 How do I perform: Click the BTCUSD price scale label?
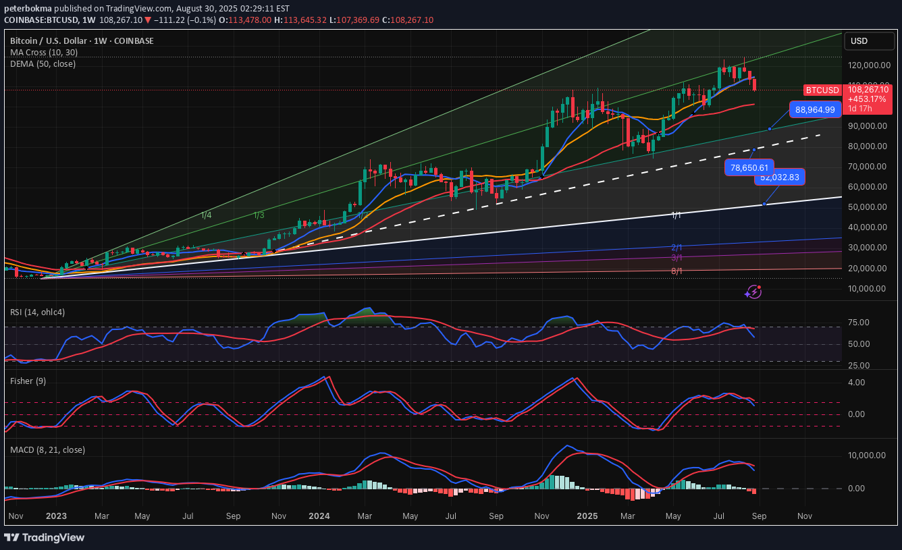tap(822, 90)
